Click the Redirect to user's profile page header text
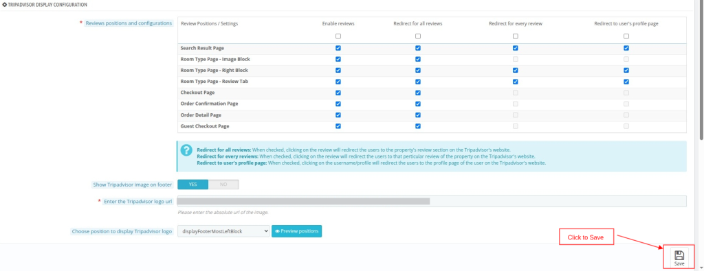Image resolution: width=704 pixels, height=271 pixels. coord(626,24)
